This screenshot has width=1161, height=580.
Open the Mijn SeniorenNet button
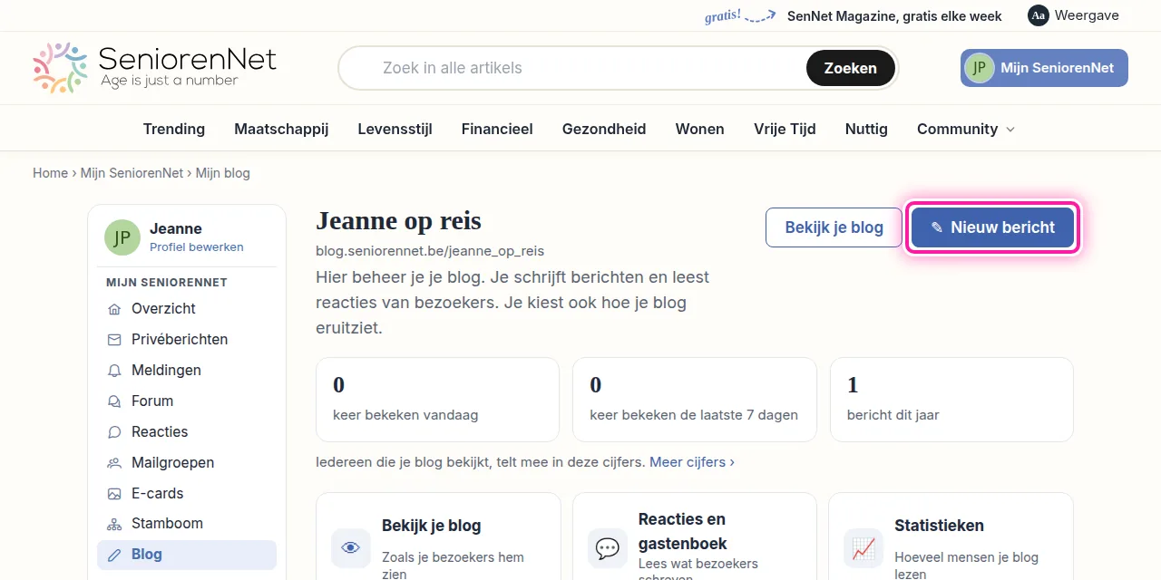[1044, 68]
